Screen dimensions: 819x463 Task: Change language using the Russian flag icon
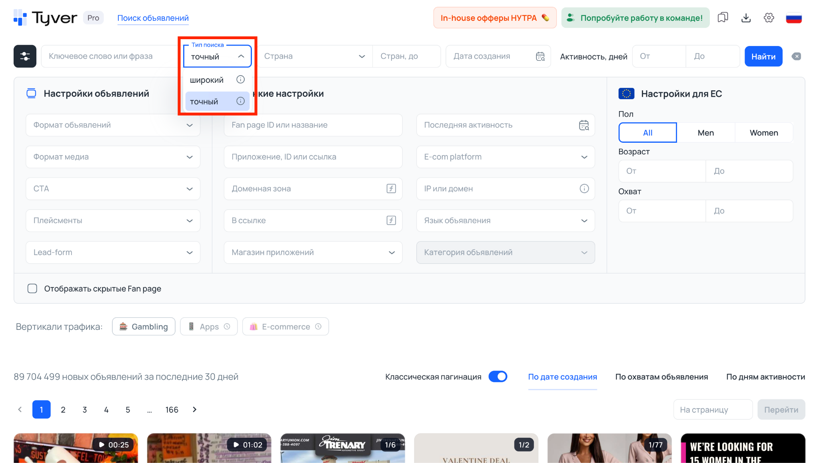(x=794, y=18)
